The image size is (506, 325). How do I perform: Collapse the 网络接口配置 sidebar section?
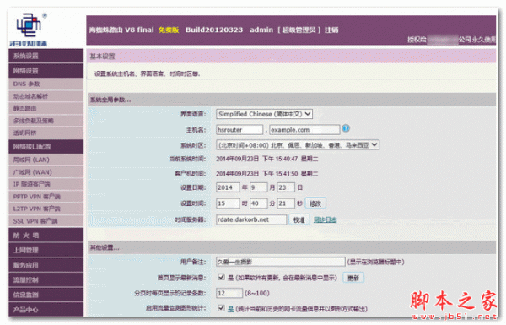click(46, 146)
